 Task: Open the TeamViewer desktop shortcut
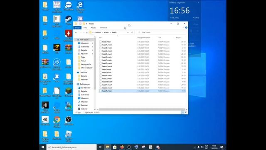click(x=69, y=6)
